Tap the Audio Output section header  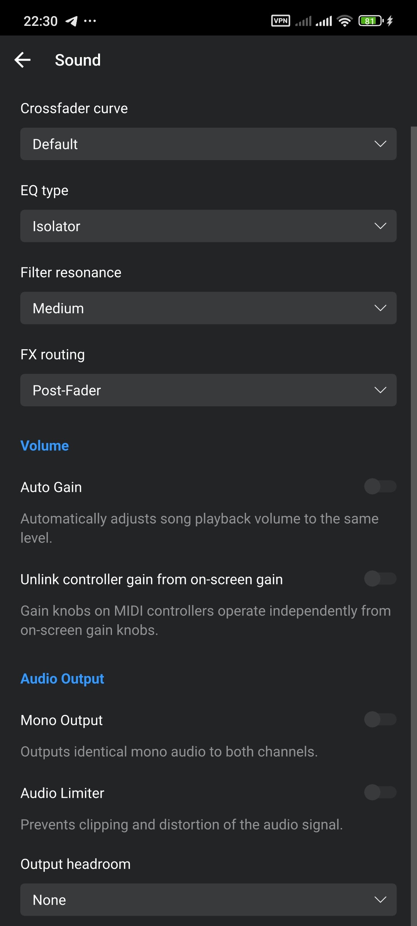[x=62, y=679]
